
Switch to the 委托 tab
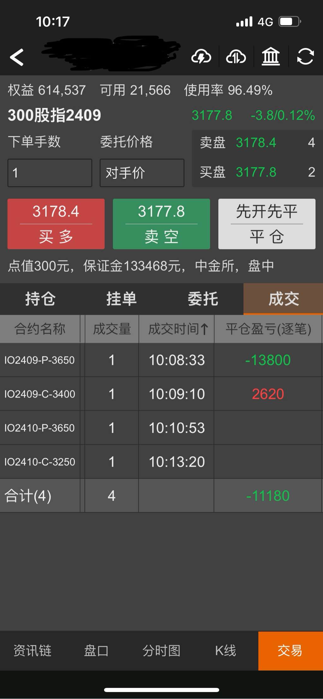coord(203,299)
